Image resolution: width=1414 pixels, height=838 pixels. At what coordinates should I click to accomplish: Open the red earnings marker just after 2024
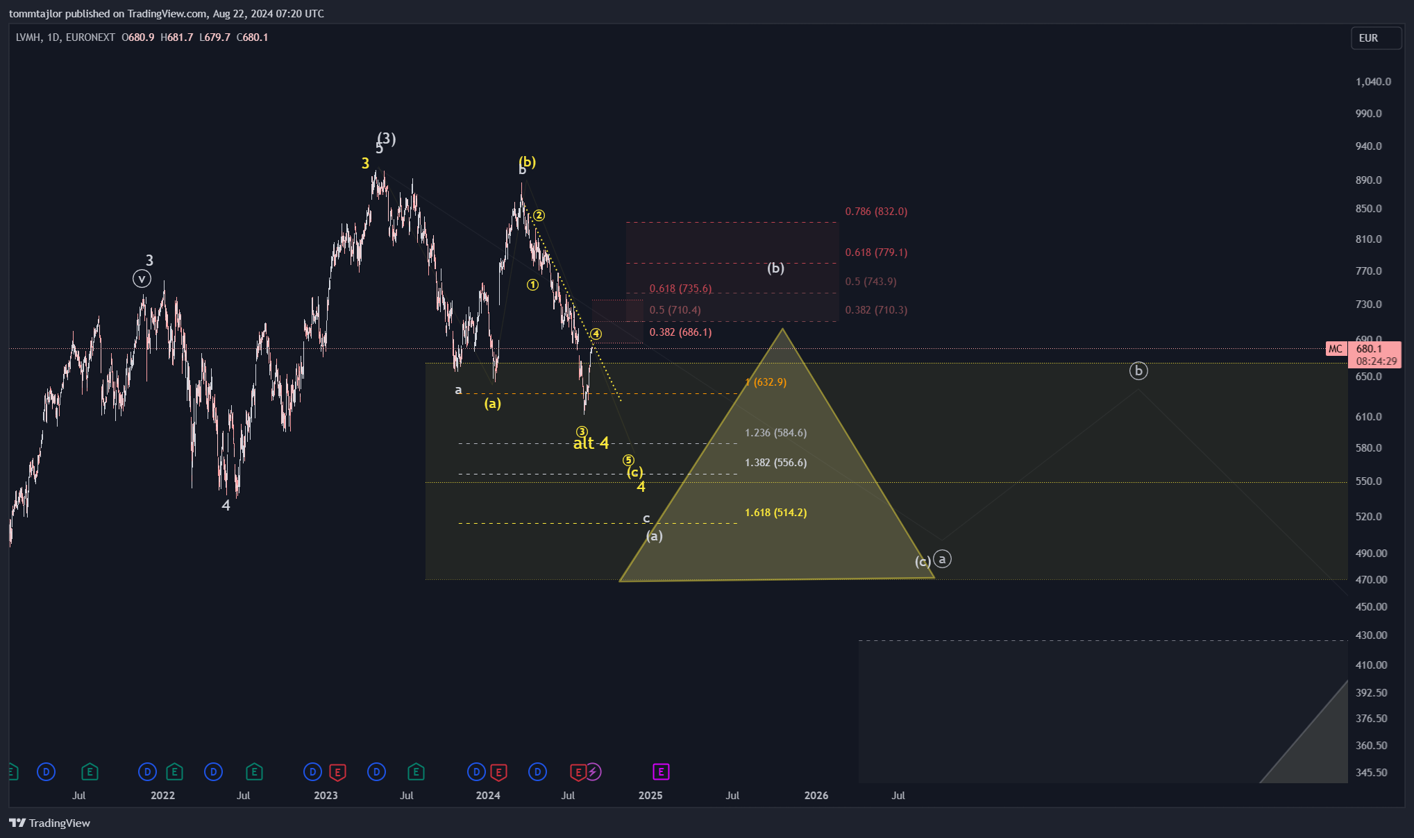pos(498,771)
